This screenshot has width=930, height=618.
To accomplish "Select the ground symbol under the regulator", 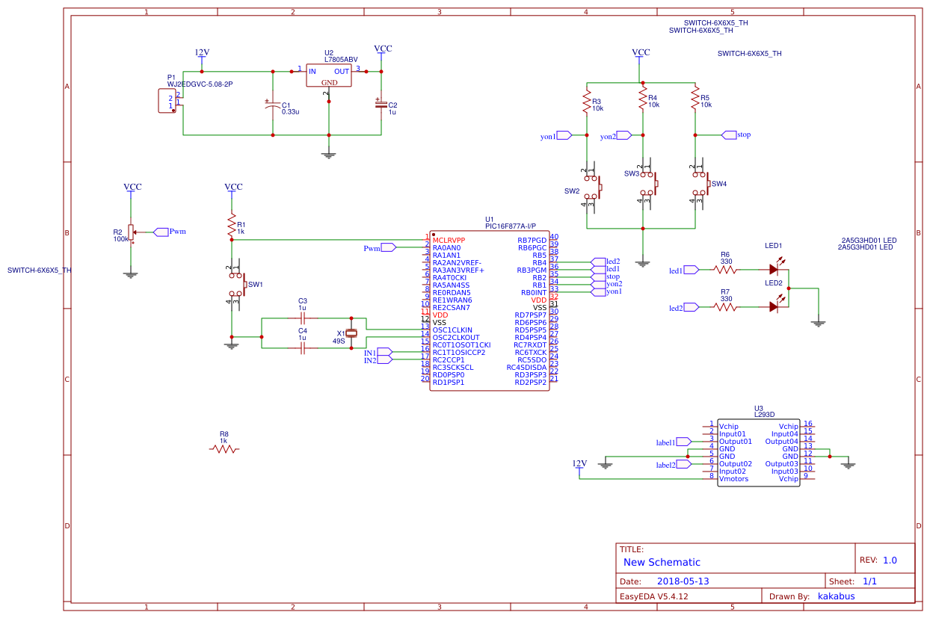I will click(x=329, y=153).
